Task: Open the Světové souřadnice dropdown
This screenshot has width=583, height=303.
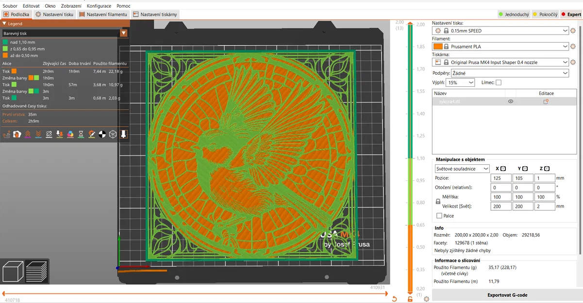Action: coord(463,169)
